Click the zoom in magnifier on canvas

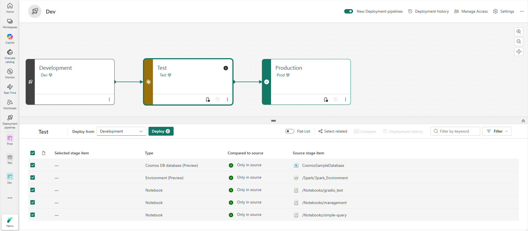(519, 32)
